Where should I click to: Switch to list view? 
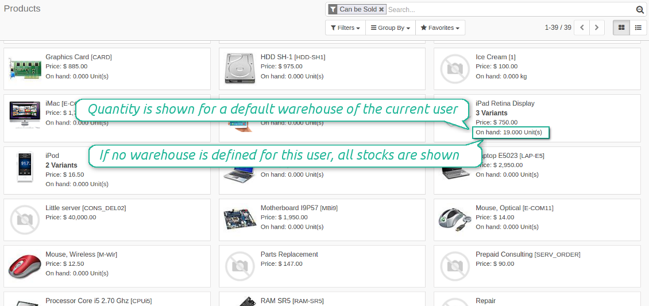(x=638, y=28)
